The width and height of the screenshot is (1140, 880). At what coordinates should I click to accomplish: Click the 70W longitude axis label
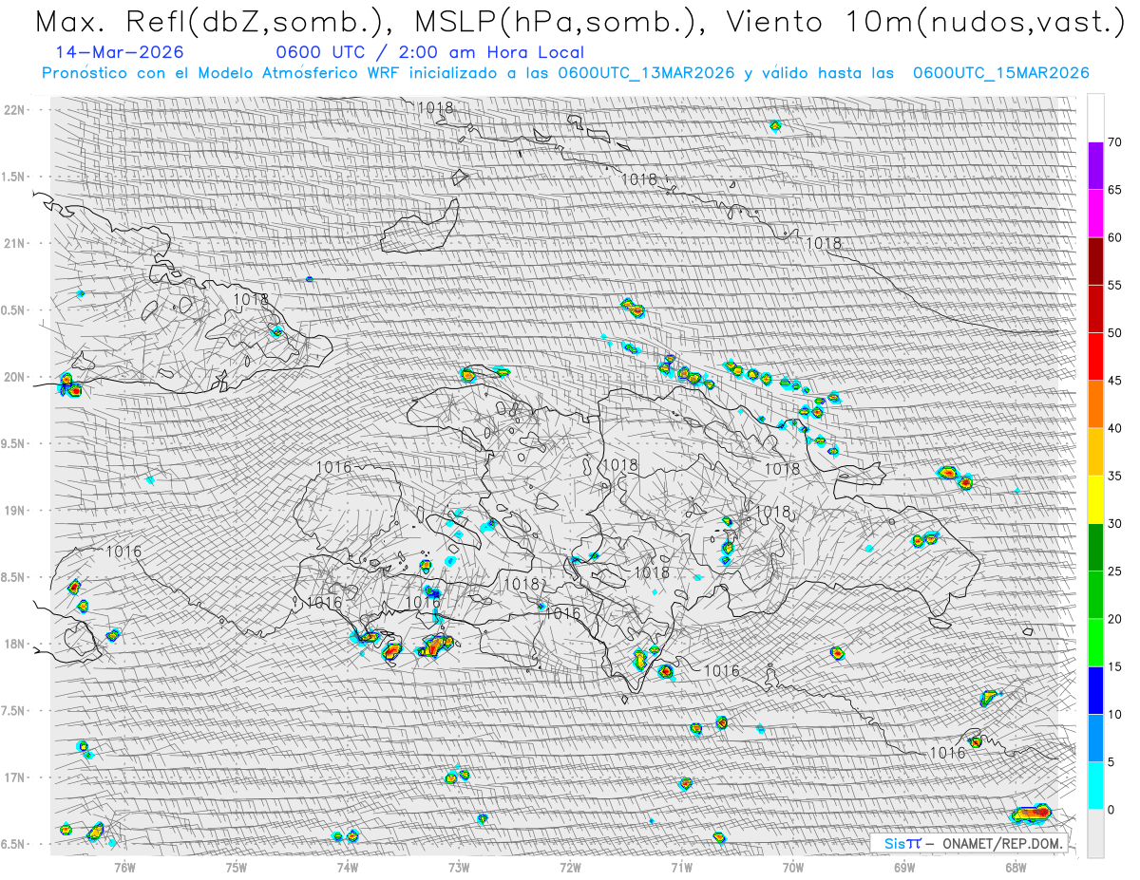793,866
